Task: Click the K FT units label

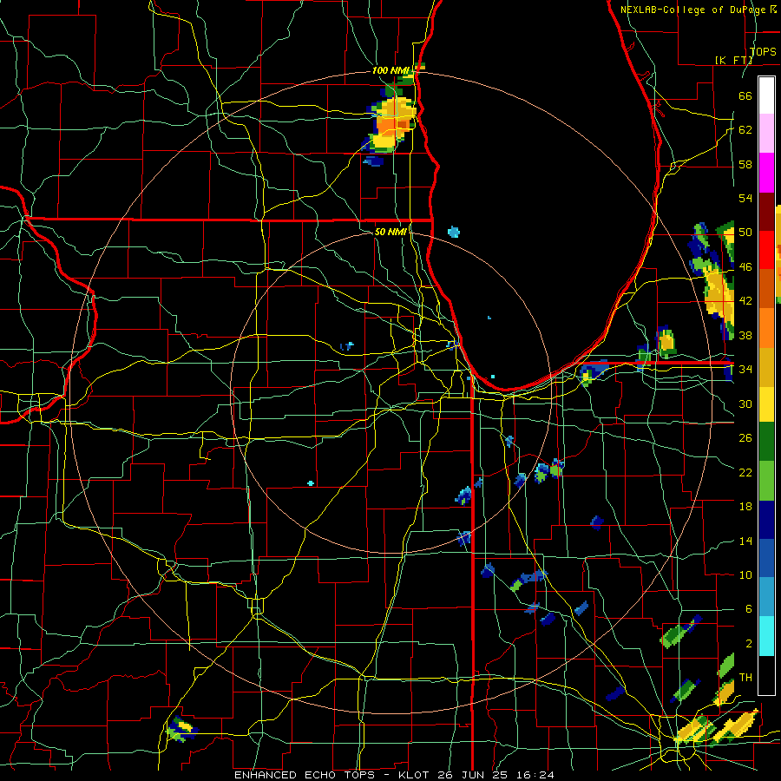Action: point(733,60)
